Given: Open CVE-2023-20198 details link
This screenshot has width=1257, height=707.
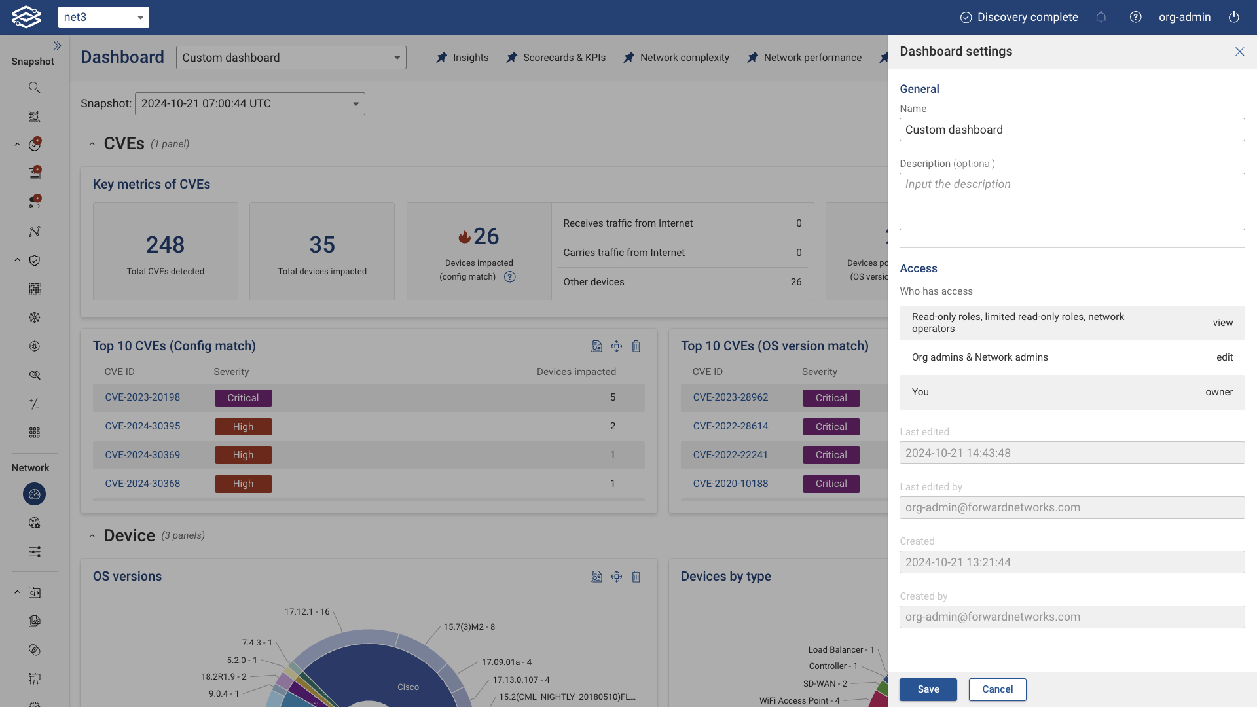Looking at the screenshot, I should pyautogui.click(x=142, y=397).
